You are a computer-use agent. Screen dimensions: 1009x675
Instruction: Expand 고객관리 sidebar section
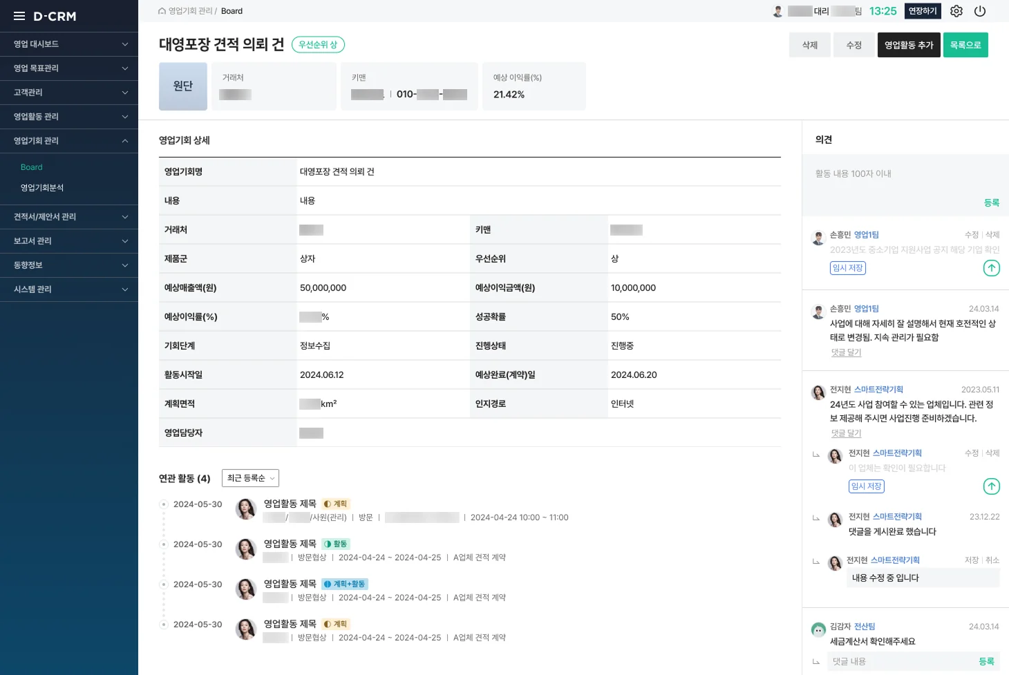point(69,93)
